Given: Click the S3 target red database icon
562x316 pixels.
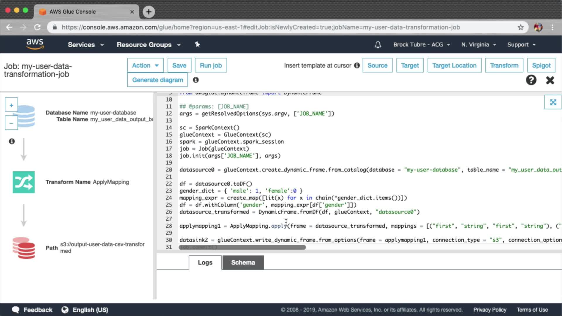Looking at the screenshot, I should coord(24,248).
